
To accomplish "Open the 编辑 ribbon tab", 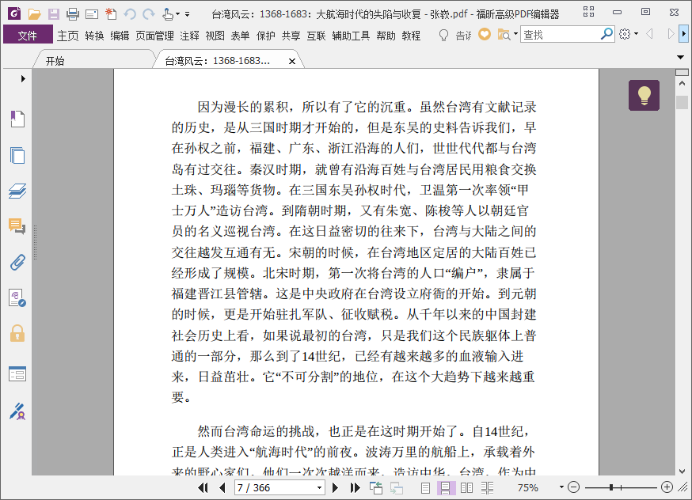I will pyautogui.click(x=120, y=36).
